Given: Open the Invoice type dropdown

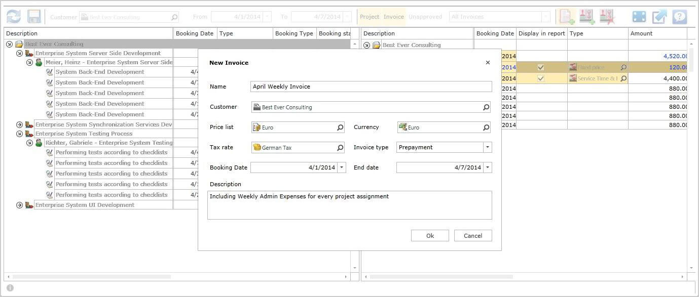Looking at the screenshot, I should (x=487, y=147).
